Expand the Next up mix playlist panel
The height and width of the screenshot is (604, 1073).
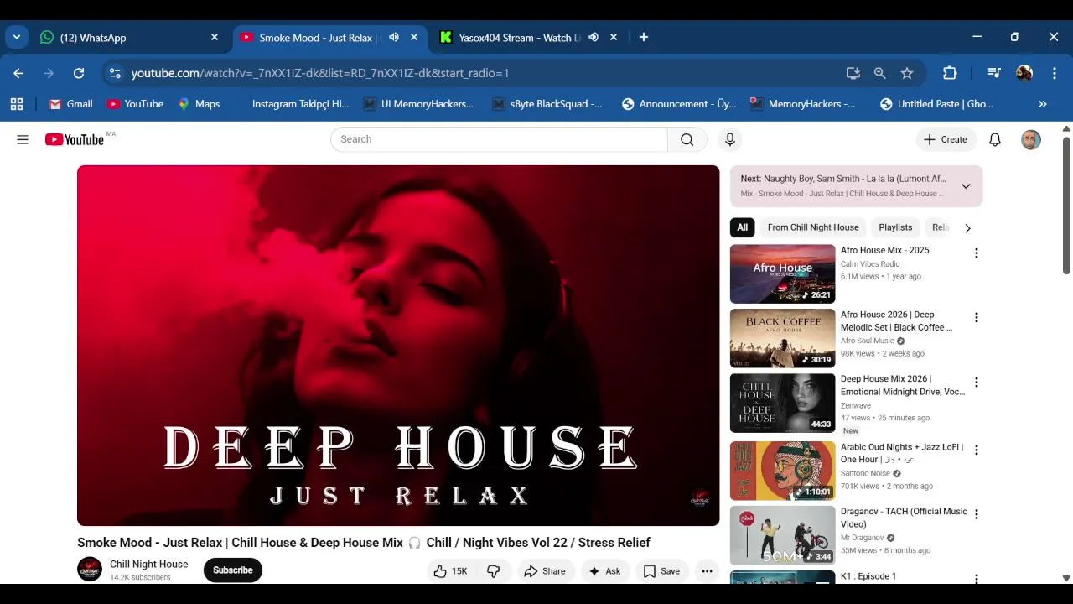[x=966, y=186]
